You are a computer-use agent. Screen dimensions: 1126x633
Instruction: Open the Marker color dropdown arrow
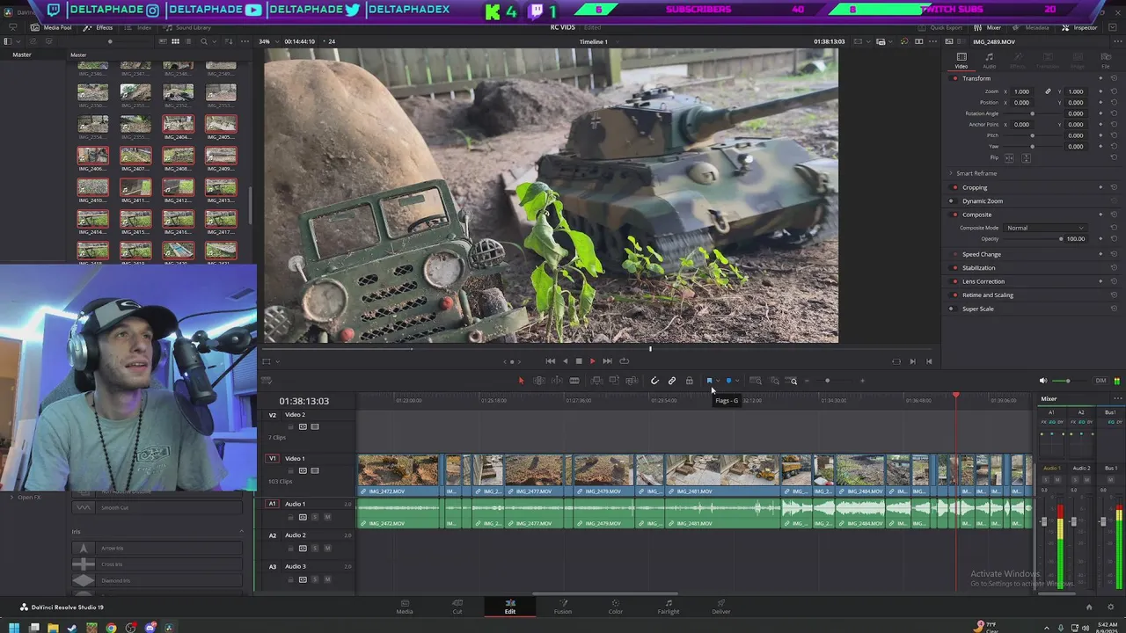coord(736,381)
